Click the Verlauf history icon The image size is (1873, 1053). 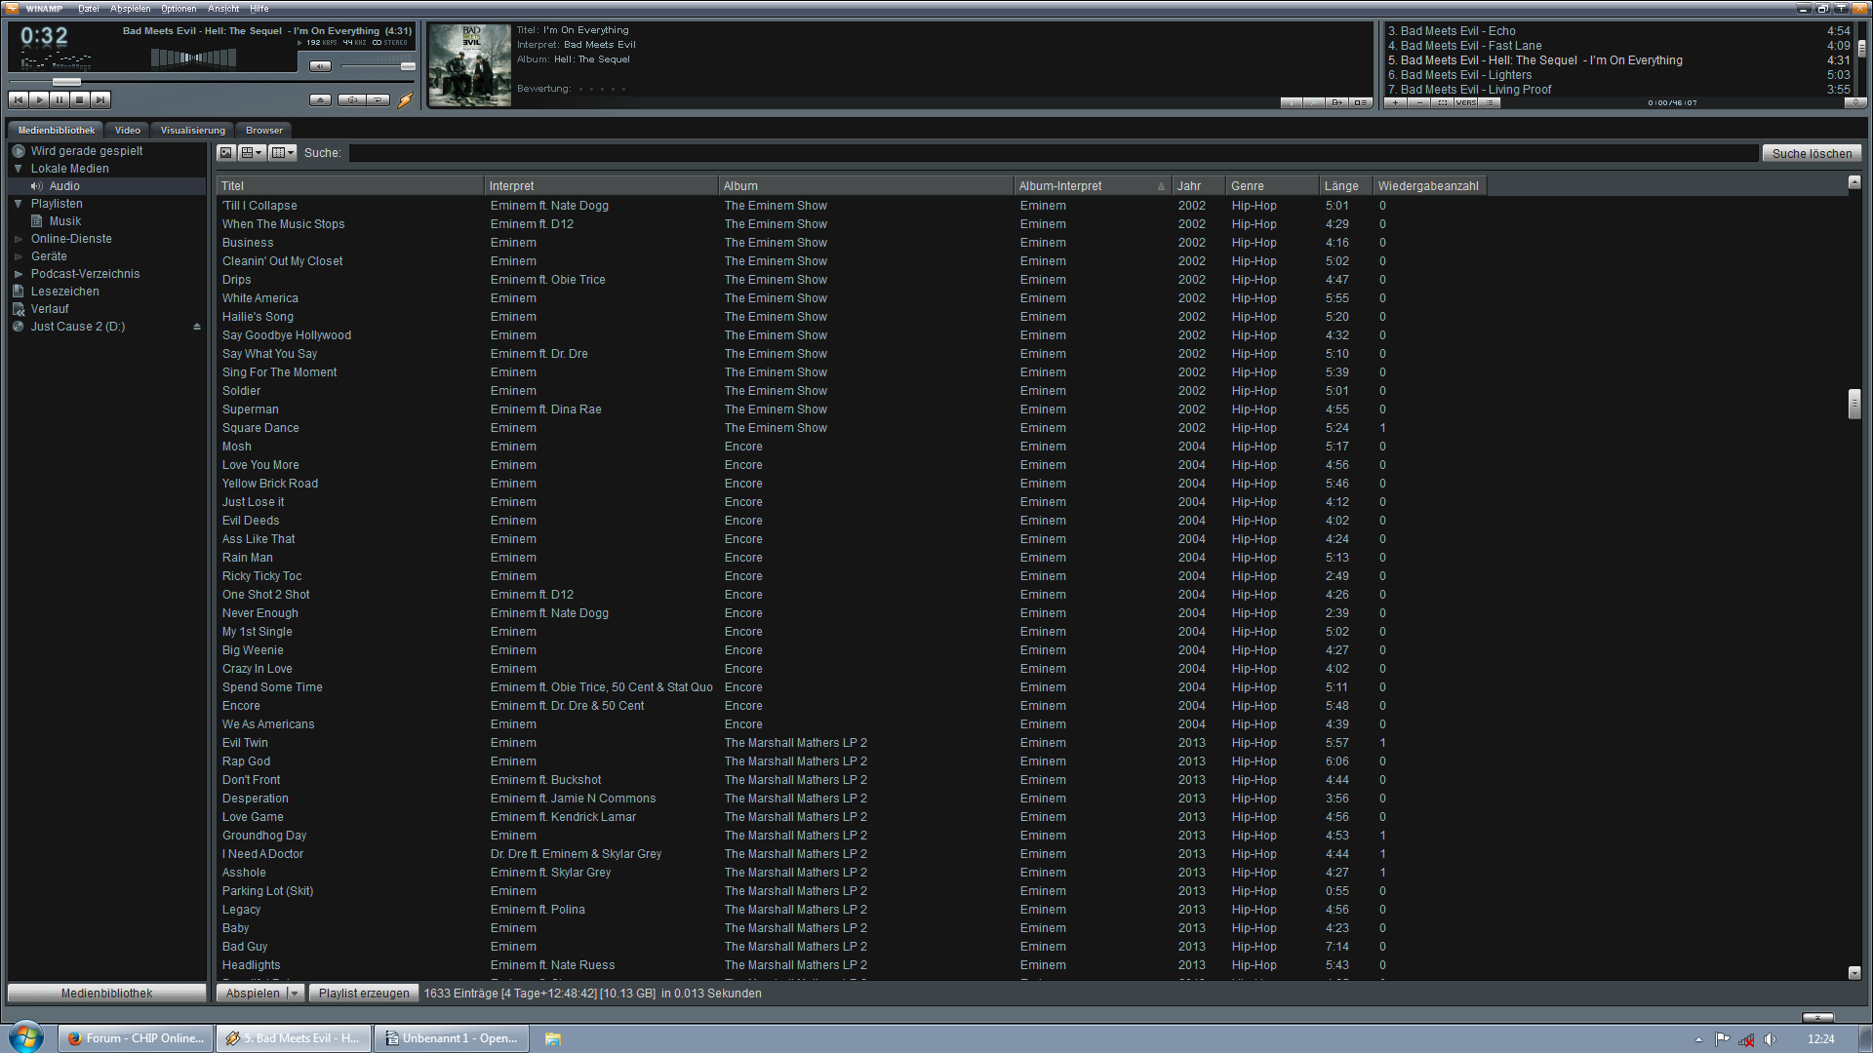[x=19, y=309]
